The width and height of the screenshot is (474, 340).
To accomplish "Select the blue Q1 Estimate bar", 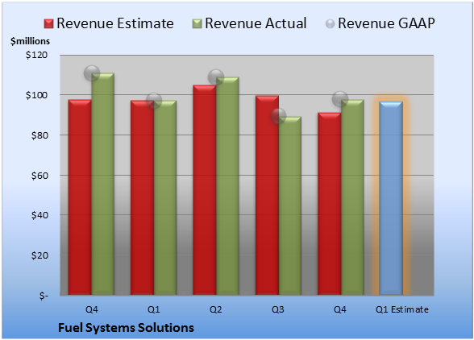I will 391,198.
